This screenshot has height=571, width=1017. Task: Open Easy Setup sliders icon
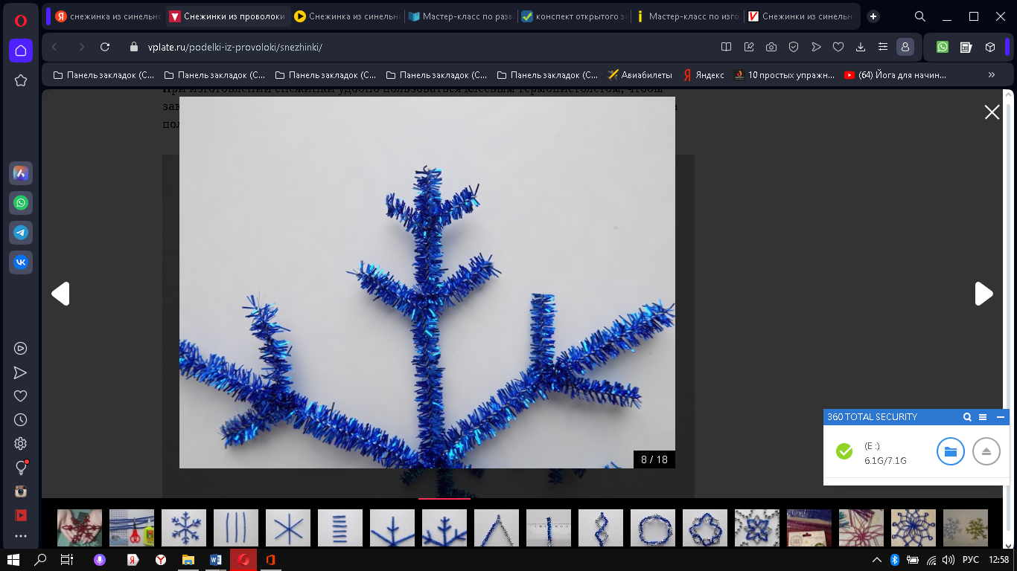click(883, 47)
